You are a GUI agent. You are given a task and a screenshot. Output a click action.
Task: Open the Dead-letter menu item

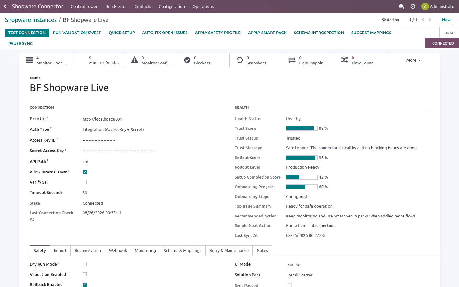[x=116, y=6]
